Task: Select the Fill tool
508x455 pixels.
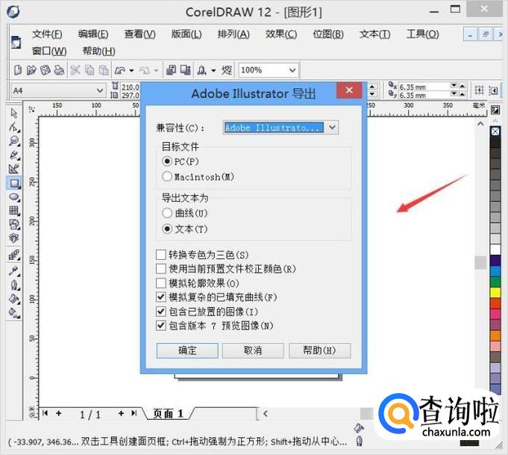Action: (14, 299)
